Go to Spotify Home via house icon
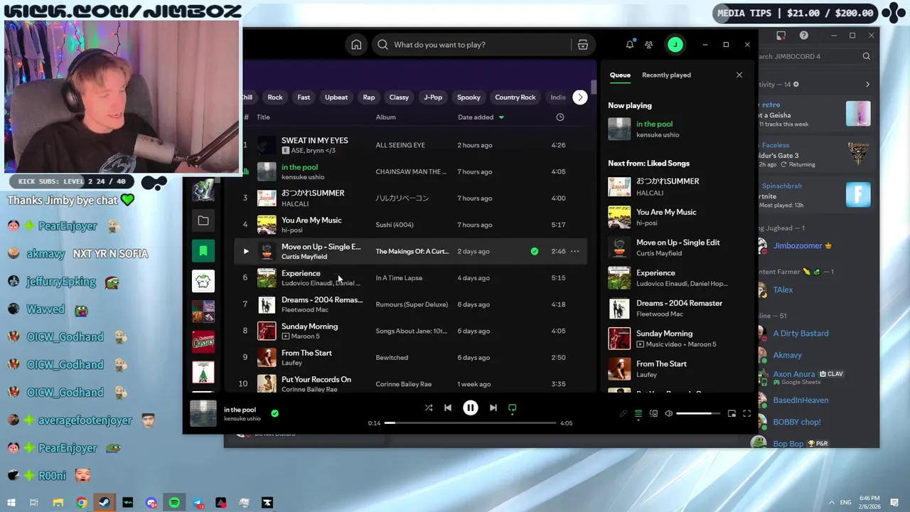This screenshot has width=910, height=512. [356, 45]
